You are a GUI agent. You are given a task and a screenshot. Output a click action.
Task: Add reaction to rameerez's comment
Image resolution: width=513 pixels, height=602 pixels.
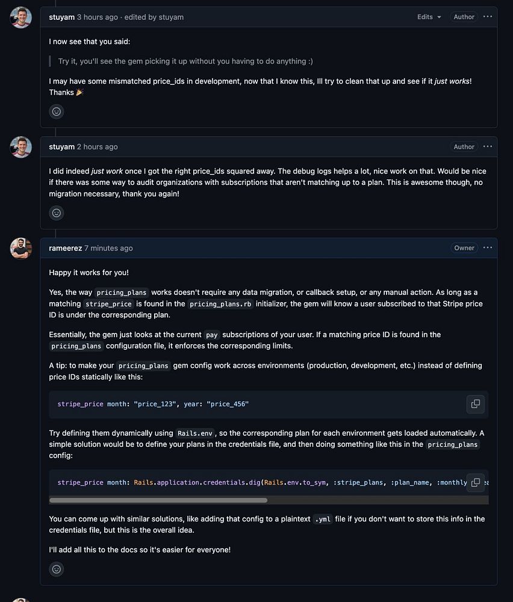pyautogui.click(x=57, y=569)
